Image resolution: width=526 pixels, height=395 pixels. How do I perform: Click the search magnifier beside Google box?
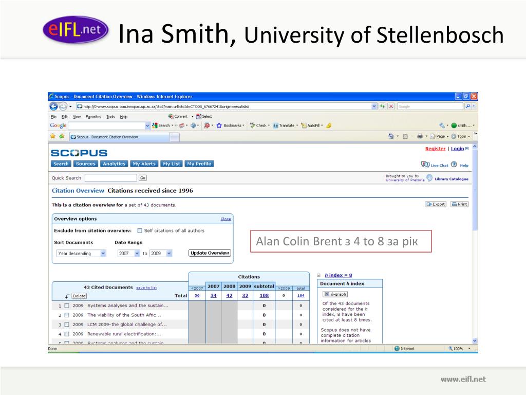click(x=467, y=106)
